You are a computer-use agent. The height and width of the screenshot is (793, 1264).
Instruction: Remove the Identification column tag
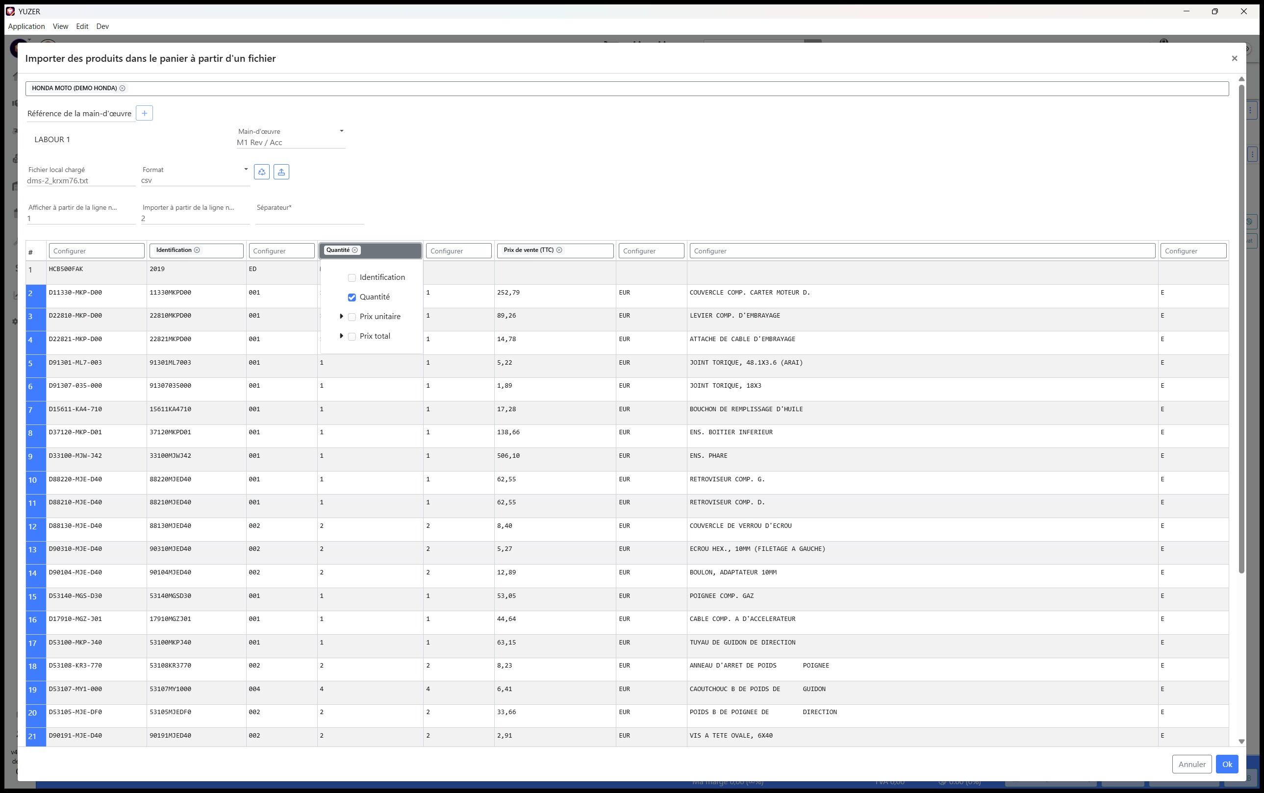tap(197, 250)
